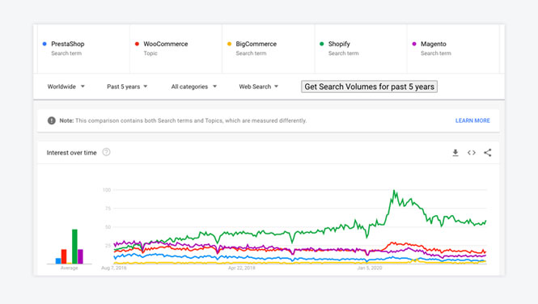Click the exclamation note icon
This screenshot has width=538, height=304.
click(52, 120)
